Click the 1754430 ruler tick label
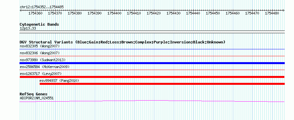The height and width of the screenshot is (120, 294). tap(174, 13)
